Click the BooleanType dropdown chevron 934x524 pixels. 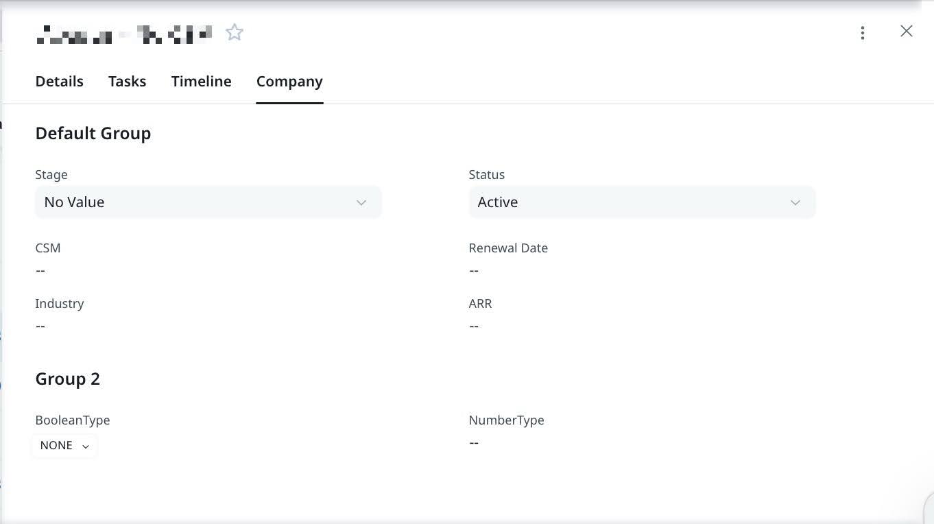point(85,446)
